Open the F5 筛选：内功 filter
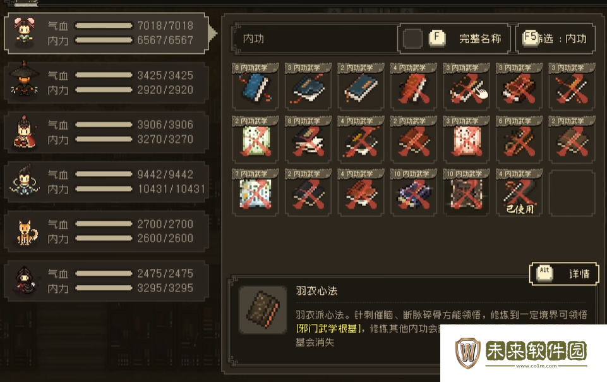The width and height of the screenshot is (607, 382). (555, 39)
